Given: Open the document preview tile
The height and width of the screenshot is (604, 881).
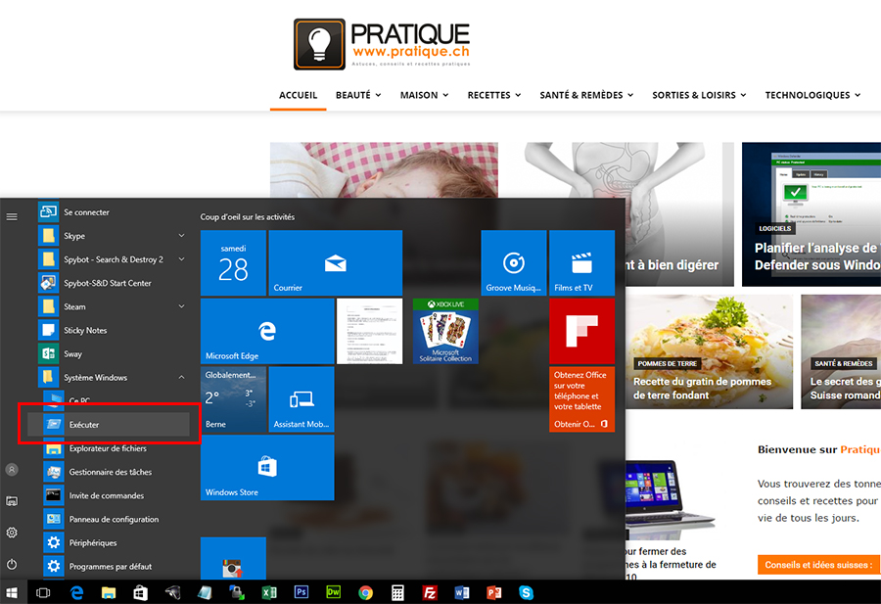Looking at the screenshot, I should [370, 331].
